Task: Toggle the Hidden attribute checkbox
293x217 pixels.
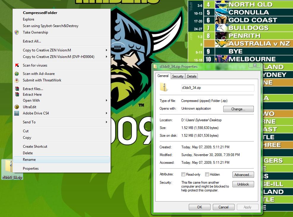Action: (x=207, y=174)
